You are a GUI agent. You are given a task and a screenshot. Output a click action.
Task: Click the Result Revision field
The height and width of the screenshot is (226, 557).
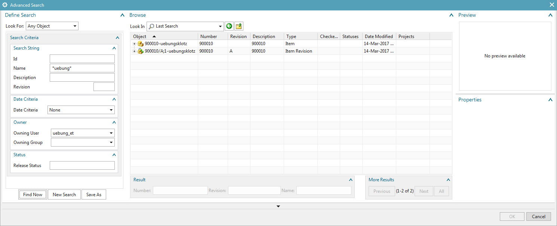(254, 191)
